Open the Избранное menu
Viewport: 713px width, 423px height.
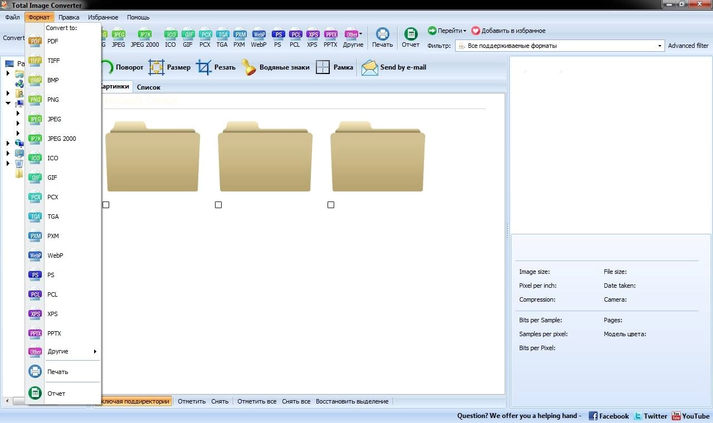[x=103, y=17]
